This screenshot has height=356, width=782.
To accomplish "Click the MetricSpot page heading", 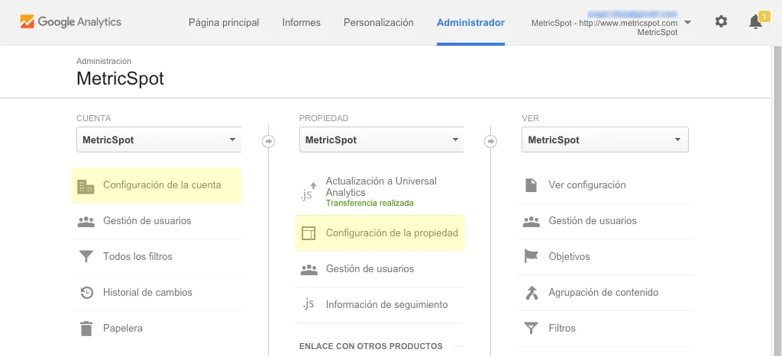I will (120, 79).
